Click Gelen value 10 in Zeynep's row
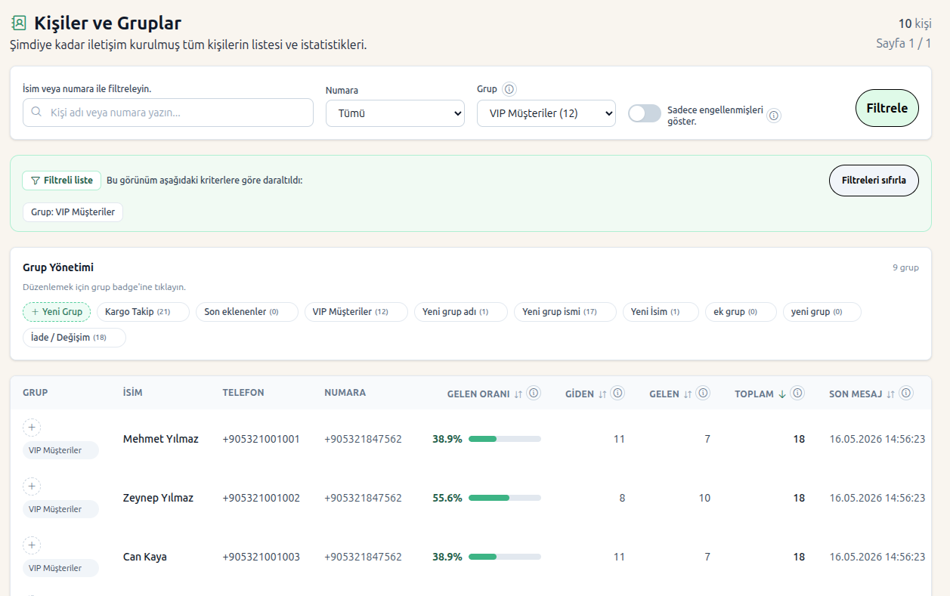The image size is (950, 596). [704, 498]
